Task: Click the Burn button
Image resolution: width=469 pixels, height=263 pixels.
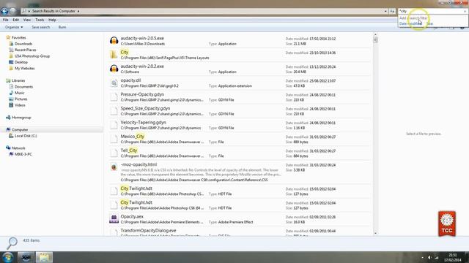Action: pos(62,27)
